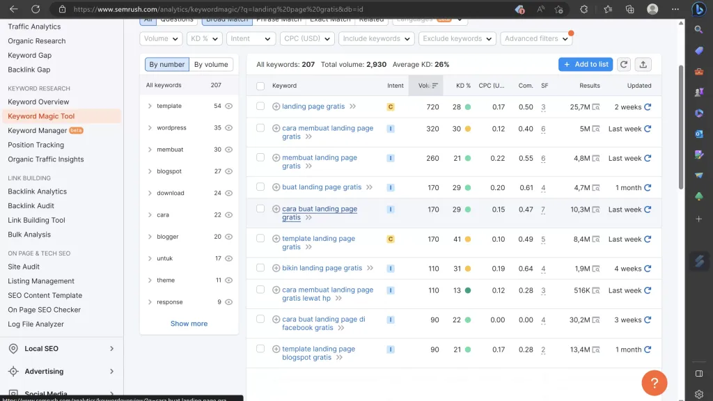Click the export upload icon

[x=643, y=65]
